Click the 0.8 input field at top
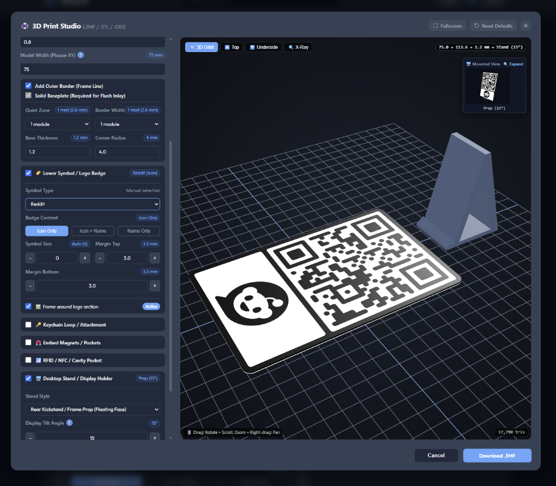The image size is (556, 486). click(x=92, y=42)
